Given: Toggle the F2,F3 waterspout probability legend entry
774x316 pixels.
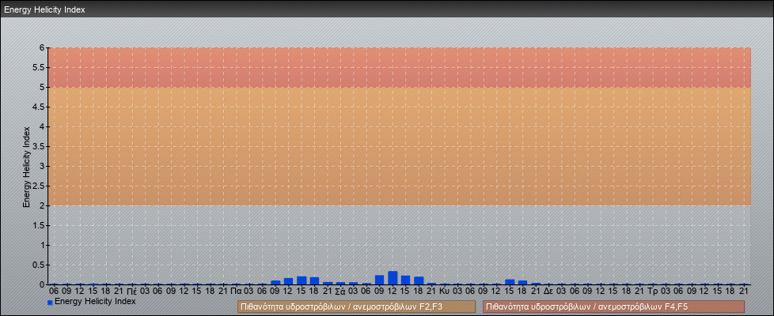Looking at the screenshot, I should (x=356, y=307).
